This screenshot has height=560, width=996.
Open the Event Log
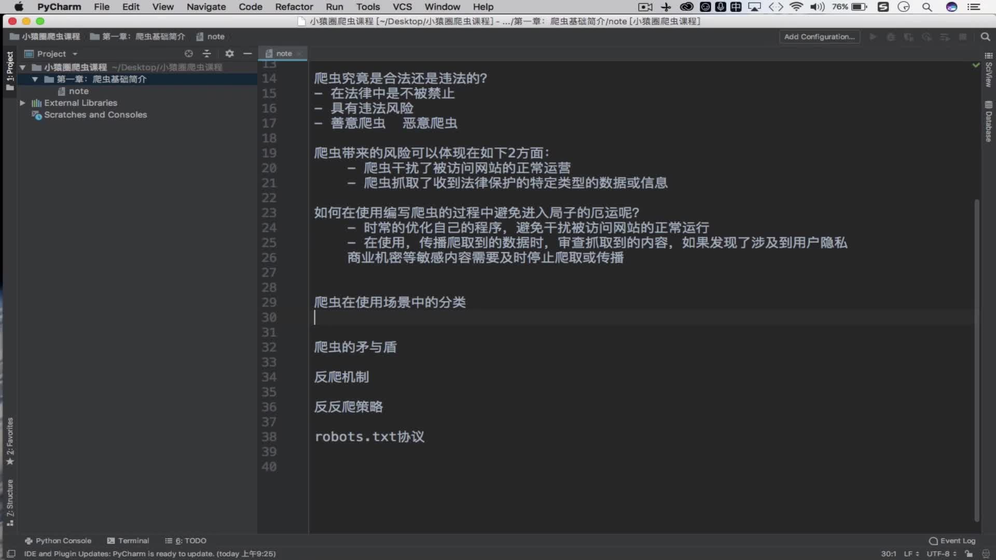point(952,540)
